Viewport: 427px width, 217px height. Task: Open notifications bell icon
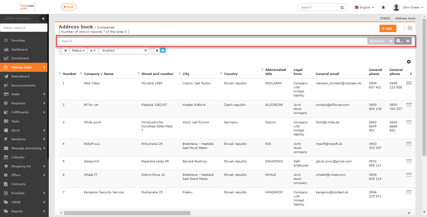point(383,7)
